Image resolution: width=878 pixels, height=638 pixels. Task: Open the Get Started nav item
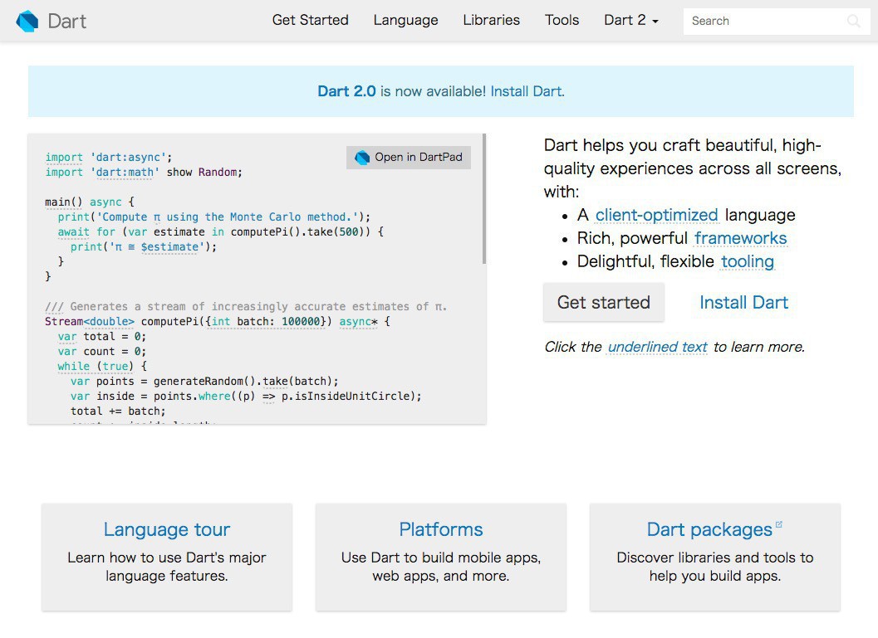(x=310, y=21)
